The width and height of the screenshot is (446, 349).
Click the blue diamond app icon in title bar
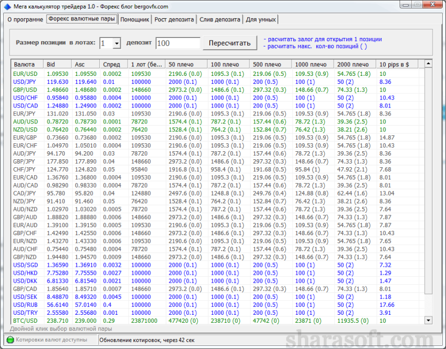tap(7, 6)
